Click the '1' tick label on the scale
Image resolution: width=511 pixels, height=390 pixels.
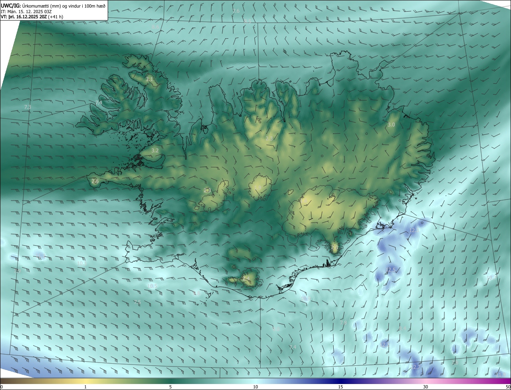[x=85, y=387]
